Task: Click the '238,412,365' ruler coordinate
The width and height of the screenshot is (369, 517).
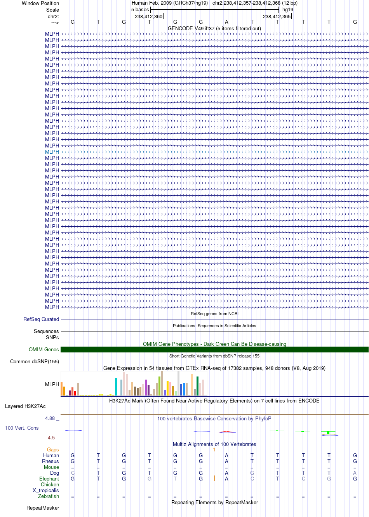Action: (277, 16)
